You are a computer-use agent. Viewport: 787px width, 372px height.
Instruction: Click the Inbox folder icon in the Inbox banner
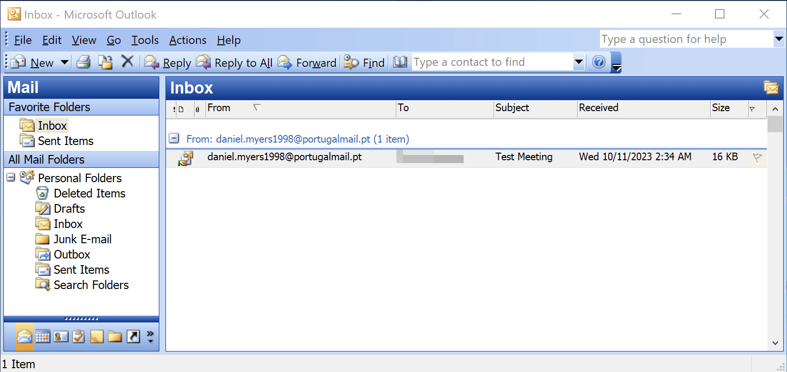(x=771, y=88)
